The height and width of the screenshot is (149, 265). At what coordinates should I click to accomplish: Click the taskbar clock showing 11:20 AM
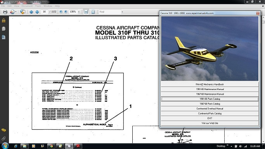(x=255, y=146)
